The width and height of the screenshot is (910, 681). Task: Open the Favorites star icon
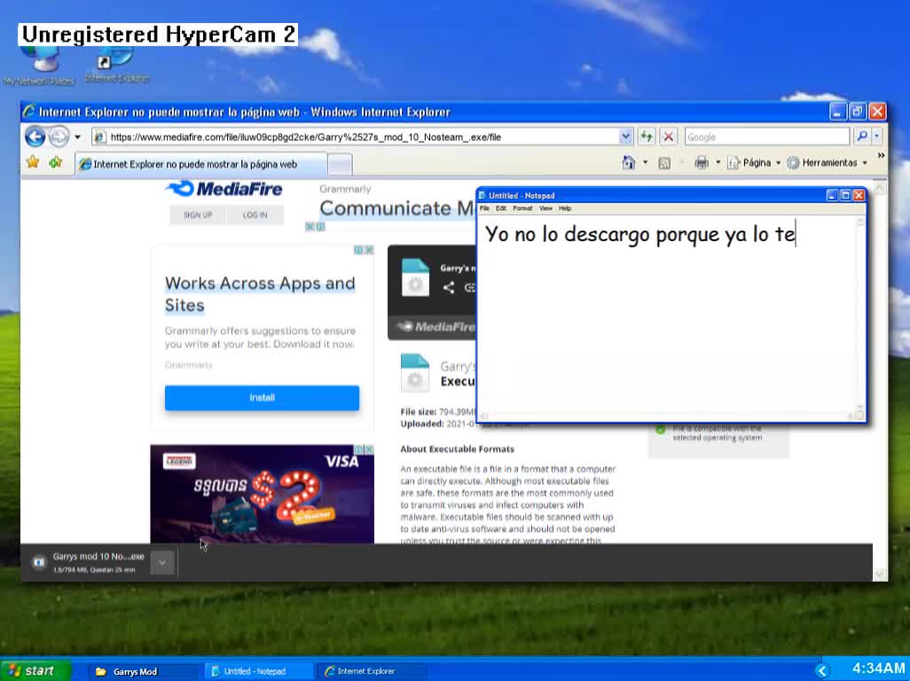[33, 162]
